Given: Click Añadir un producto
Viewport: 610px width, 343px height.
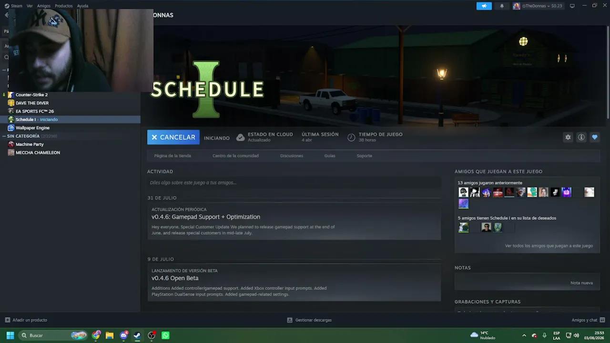Looking at the screenshot, I should click(30, 320).
